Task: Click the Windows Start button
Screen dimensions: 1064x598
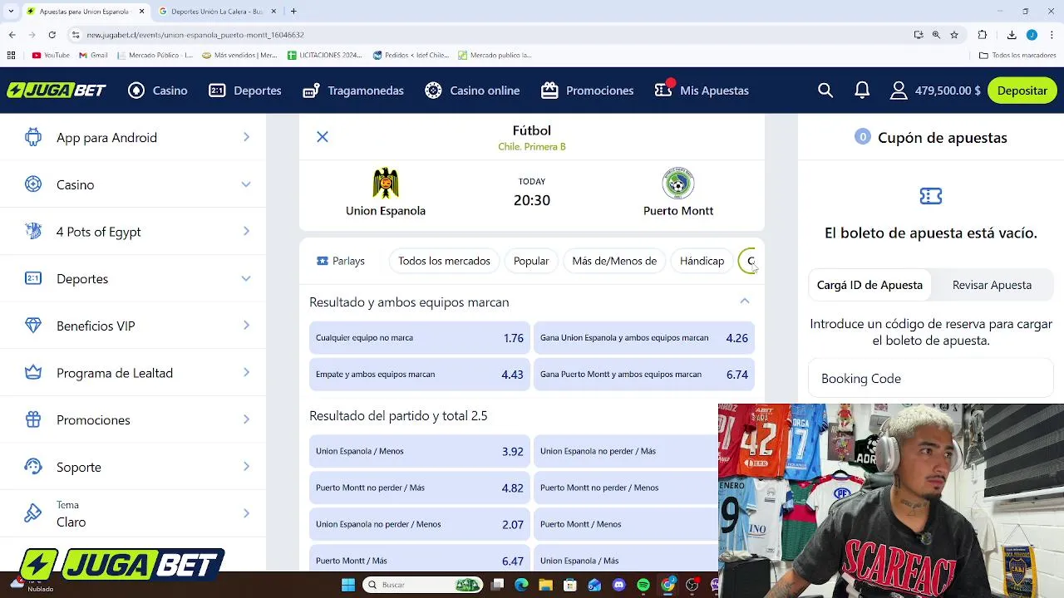Action: pos(348,586)
